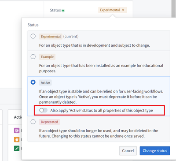Open the Experimental status dropdown
This screenshot has height=161, width=176.
[x=112, y=10]
